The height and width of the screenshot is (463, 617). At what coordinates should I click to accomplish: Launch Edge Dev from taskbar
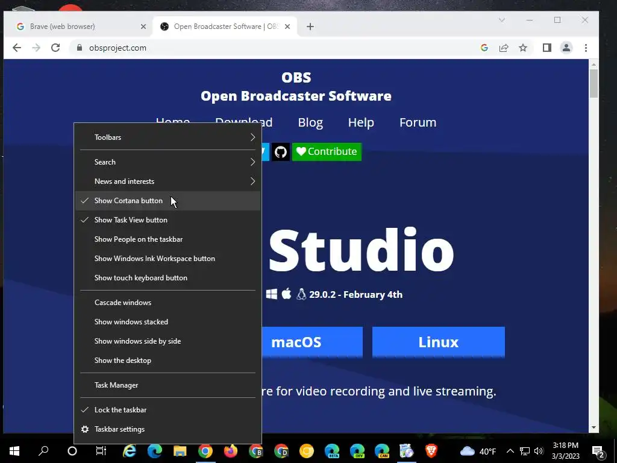tap(357, 451)
